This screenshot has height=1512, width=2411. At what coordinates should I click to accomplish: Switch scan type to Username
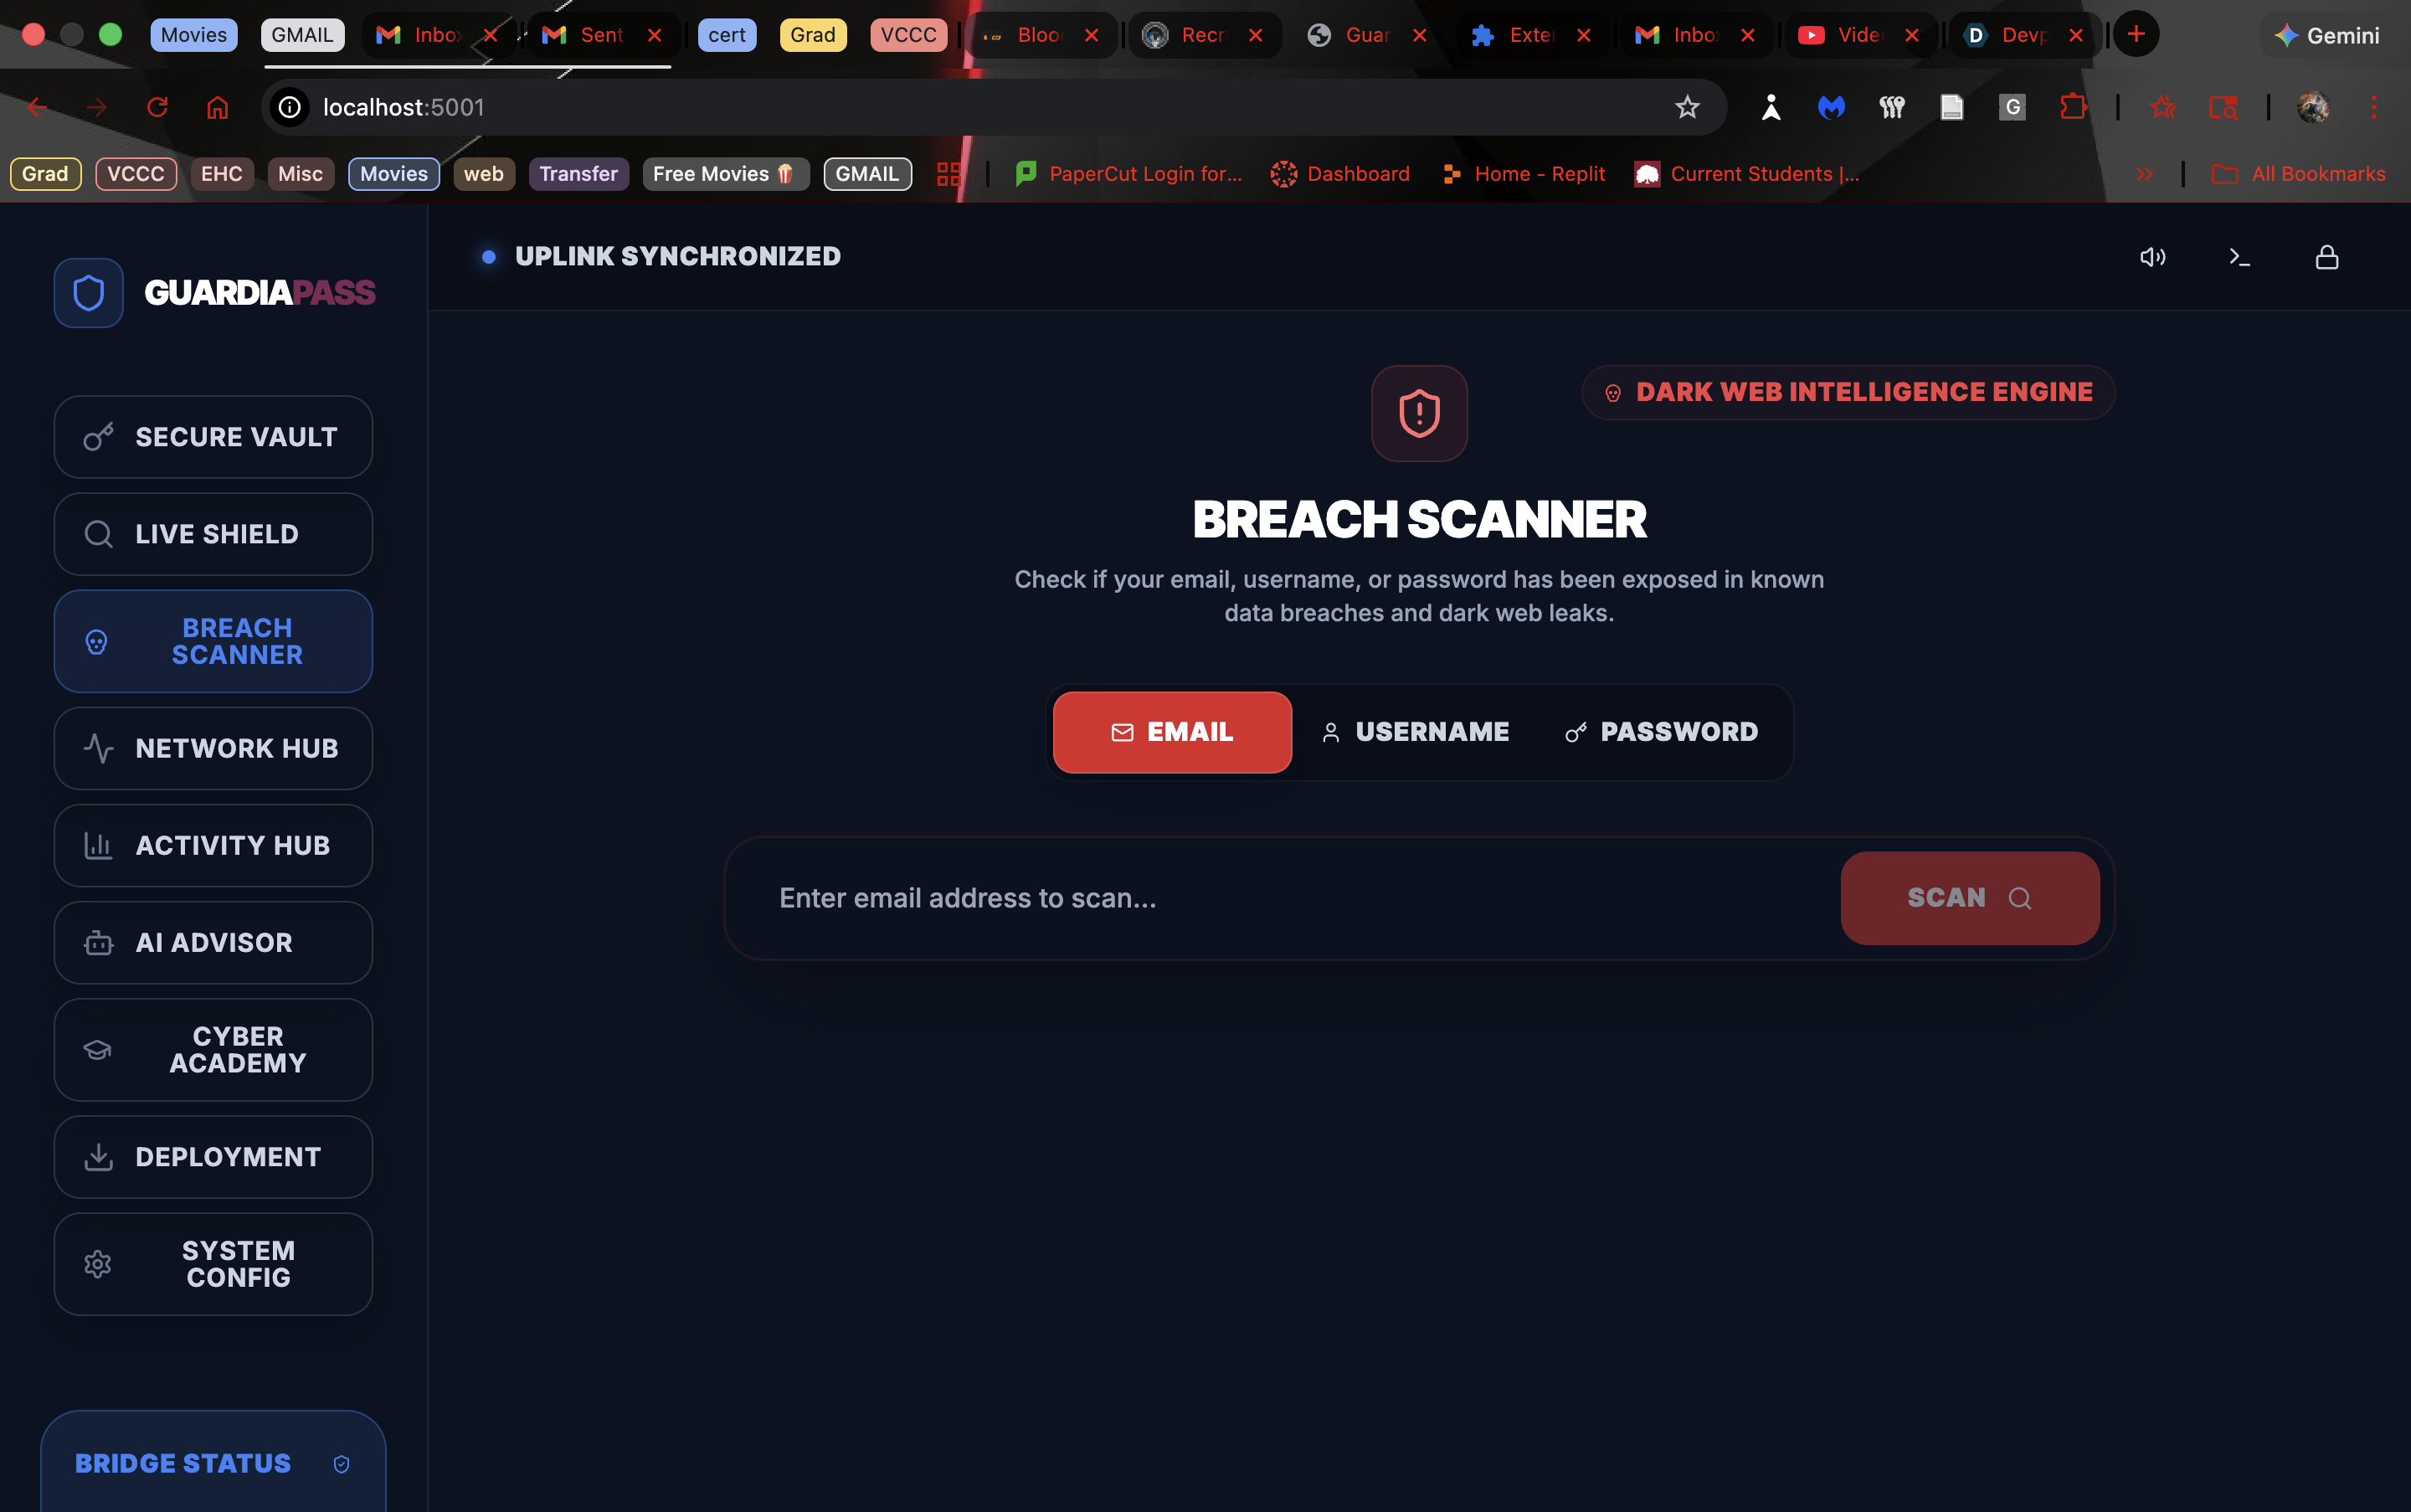pos(1415,732)
